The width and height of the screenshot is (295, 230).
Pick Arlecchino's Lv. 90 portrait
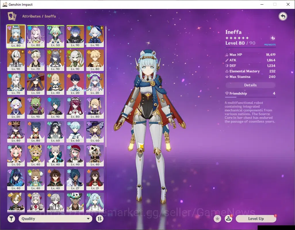16,60
